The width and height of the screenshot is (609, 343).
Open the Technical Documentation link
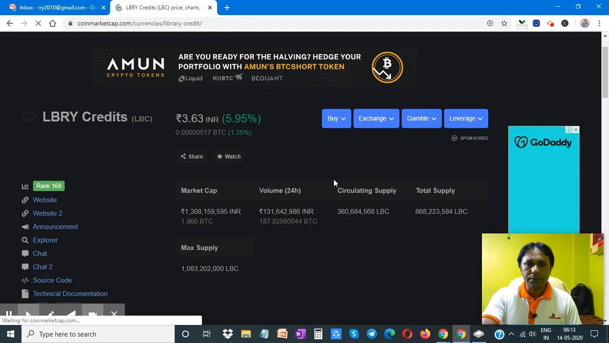[x=70, y=293]
